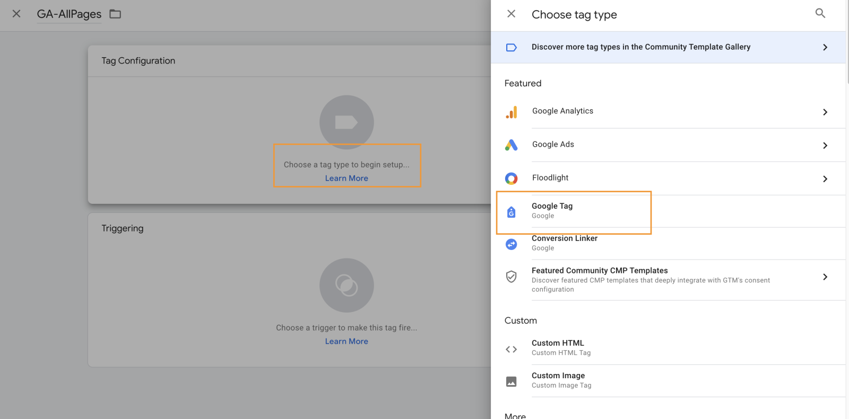Click 'Custom Image Tag' subtitle text
The width and height of the screenshot is (849, 419).
coord(561,386)
